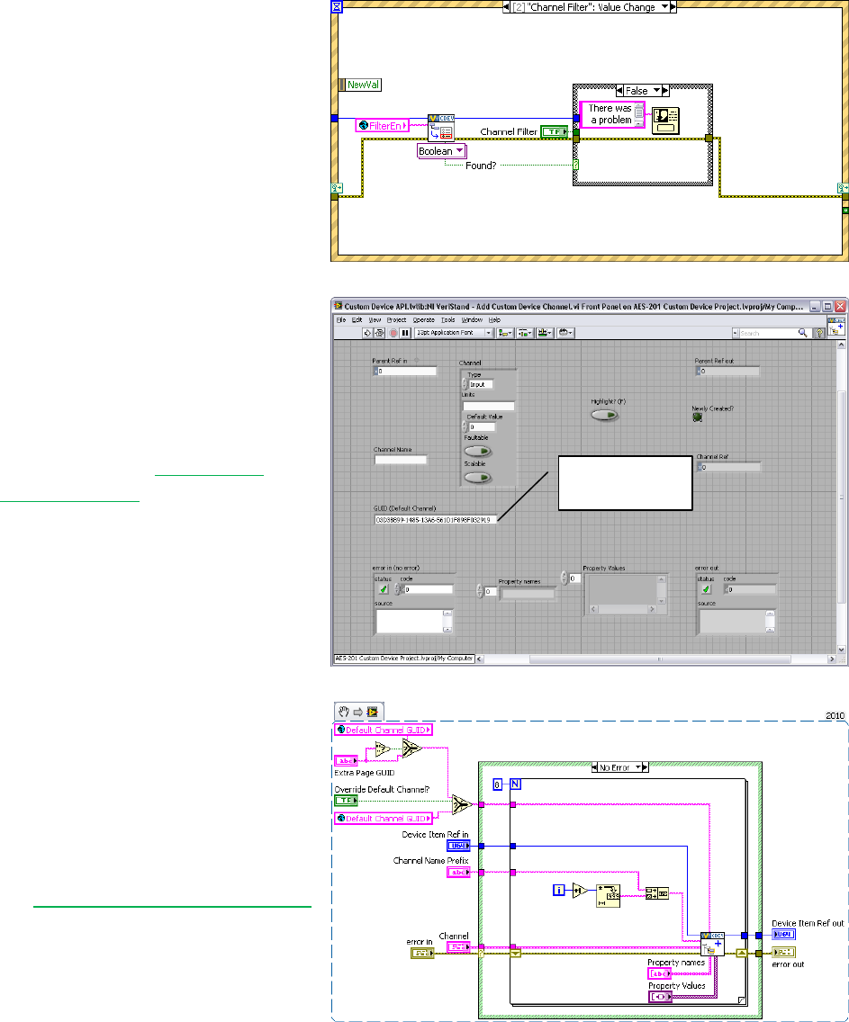This screenshot has height=1022, width=849.
Task: Toggle the Scalable switch
Action: pos(478,478)
